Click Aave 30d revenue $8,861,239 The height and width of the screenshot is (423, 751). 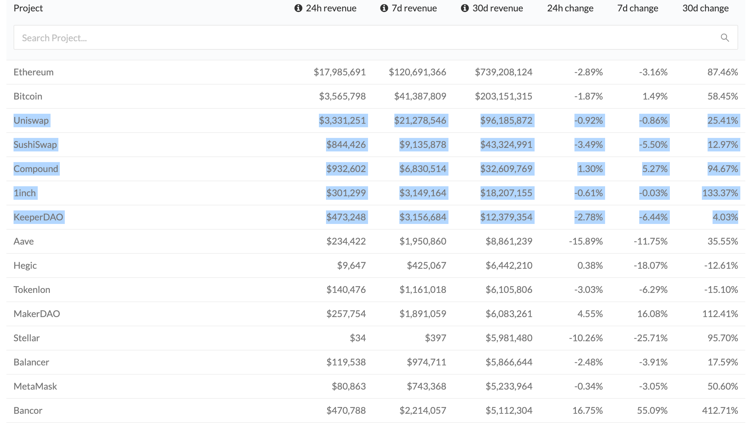tap(509, 241)
